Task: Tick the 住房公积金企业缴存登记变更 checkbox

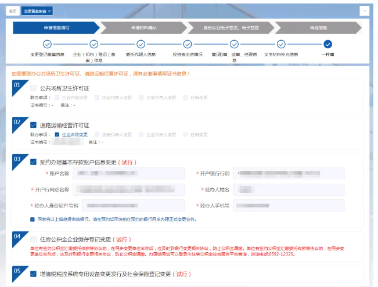Action: coord(34,239)
